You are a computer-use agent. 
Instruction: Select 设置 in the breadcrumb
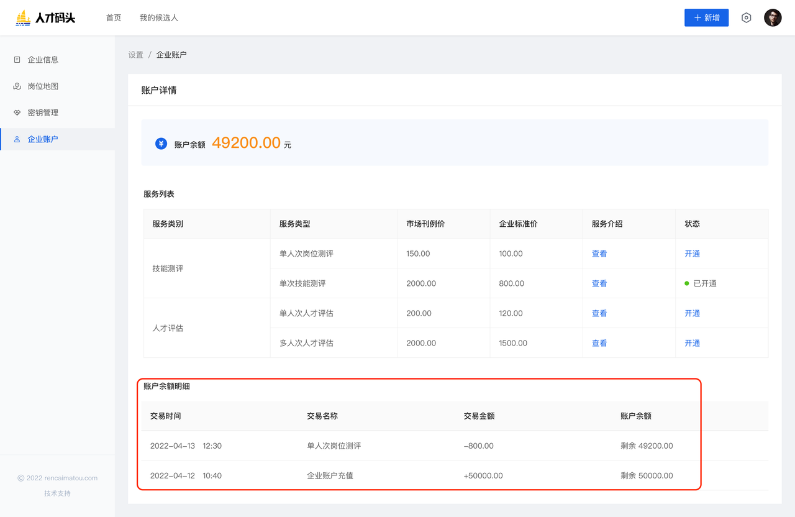[135, 55]
